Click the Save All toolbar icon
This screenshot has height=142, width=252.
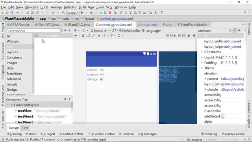click(x=7, y=13)
